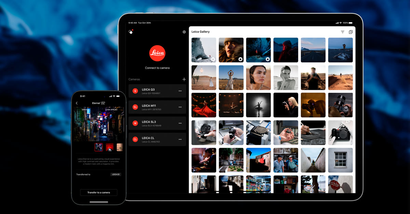Image resolution: width=410 pixels, height=214 pixels.
Task: Open lone person on sand dune photo
Action: 341,77
